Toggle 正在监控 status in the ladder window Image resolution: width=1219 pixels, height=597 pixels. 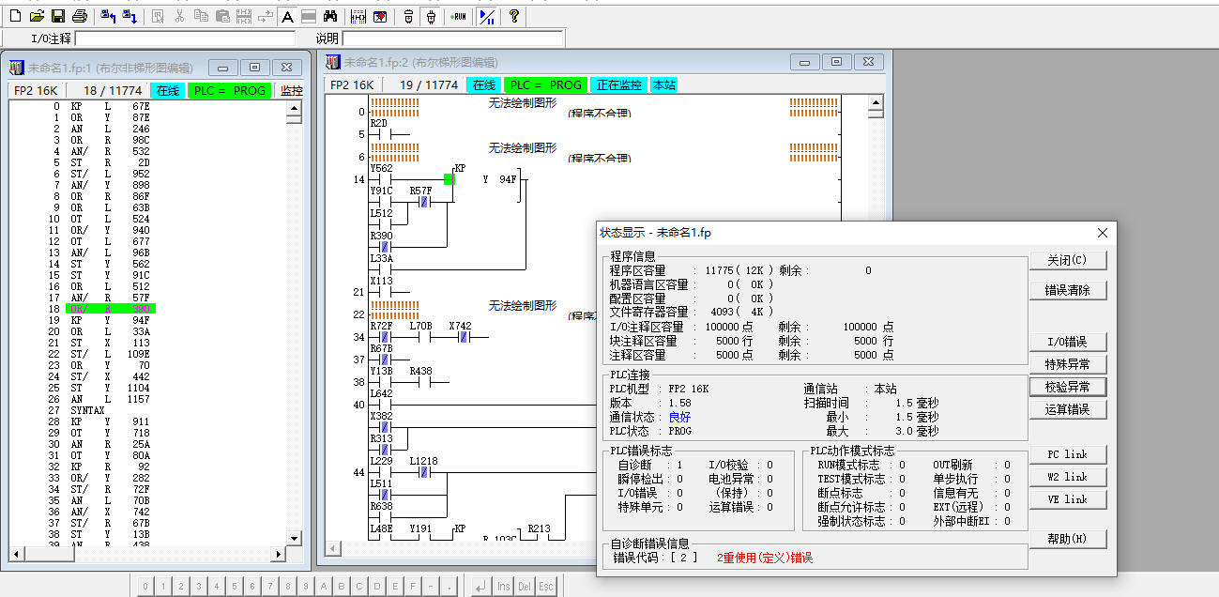pos(619,84)
